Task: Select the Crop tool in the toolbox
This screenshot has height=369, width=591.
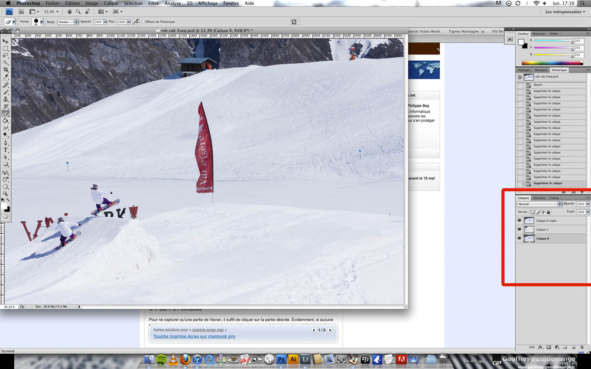Action: click(5, 70)
